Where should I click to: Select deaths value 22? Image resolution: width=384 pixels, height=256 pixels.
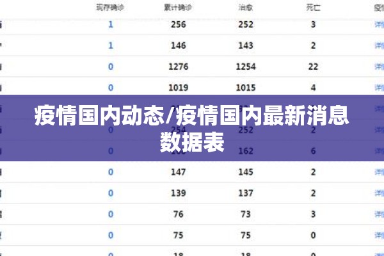click(313, 67)
